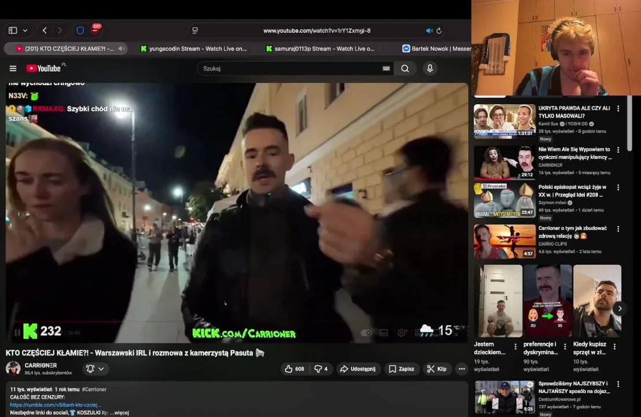Click the video title KTO CZĘŚCIEJ KŁAMIE?!
The height and width of the screenshot is (417, 641).
tap(134, 353)
